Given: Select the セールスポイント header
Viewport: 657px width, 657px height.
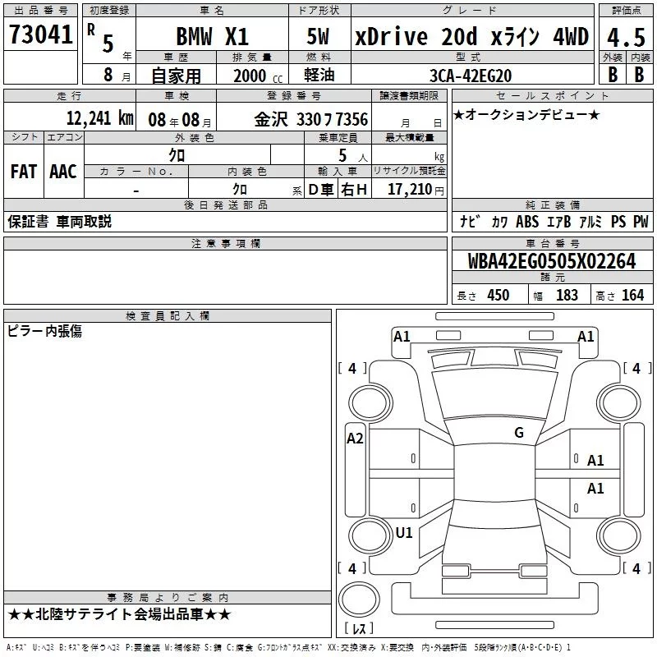Looking at the screenshot, I should click(x=552, y=96).
